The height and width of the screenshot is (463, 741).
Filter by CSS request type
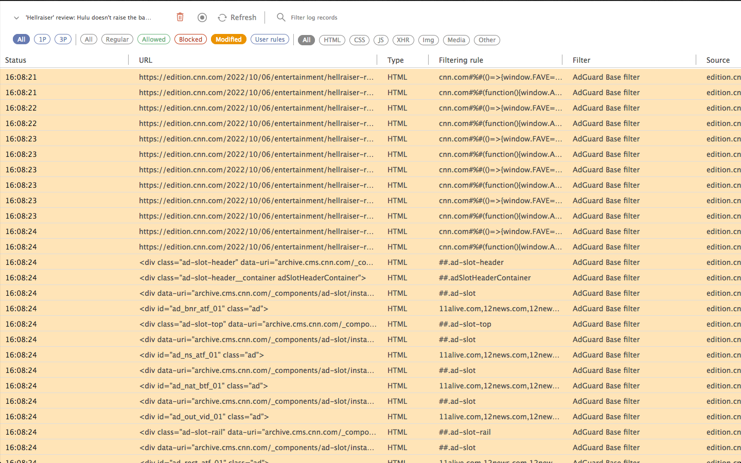pos(359,40)
